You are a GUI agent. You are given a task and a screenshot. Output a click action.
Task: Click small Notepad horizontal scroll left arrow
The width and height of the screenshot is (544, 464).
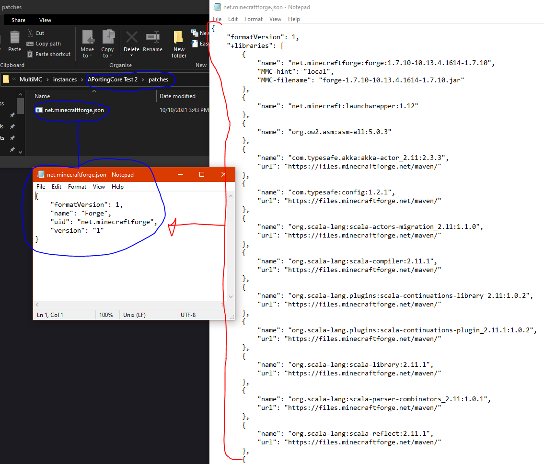pyautogui.click(x=37, y=305)
